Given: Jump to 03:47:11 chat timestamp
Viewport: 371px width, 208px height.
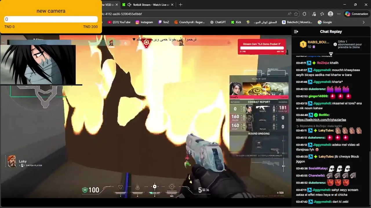Looking at the screenshot, I should (301, 190).
